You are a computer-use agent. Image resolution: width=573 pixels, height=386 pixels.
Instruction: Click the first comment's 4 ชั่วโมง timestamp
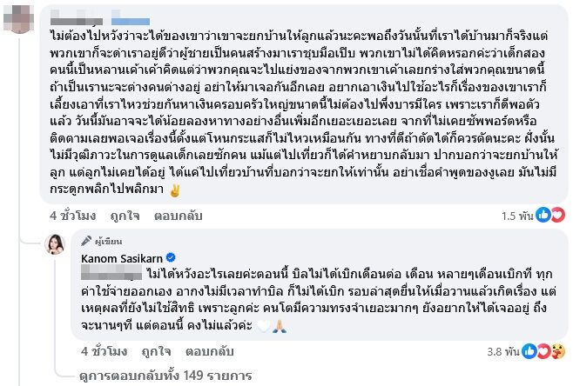point(72,212)
